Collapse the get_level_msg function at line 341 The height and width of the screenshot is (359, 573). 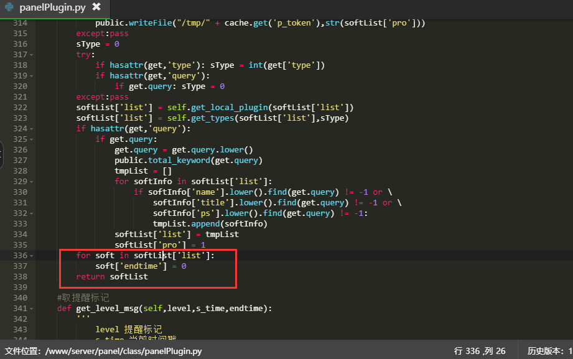(x=31, y=309)
